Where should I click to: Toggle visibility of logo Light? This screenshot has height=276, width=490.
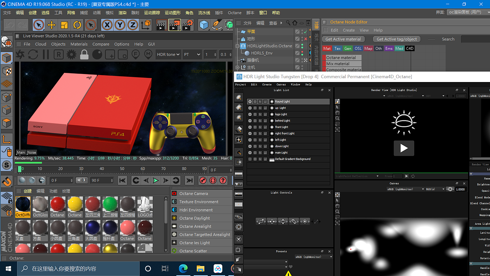click(250, 114)
